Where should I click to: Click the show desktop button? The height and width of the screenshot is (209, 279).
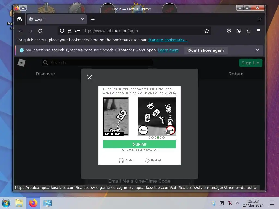tap(272, 203)
